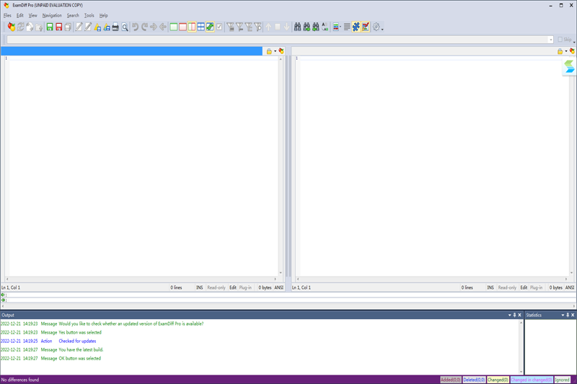Click Edit in the left pane status bar
577x384 pixels.
tap(233, 287)
